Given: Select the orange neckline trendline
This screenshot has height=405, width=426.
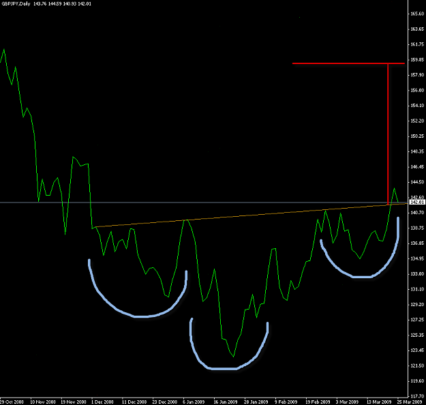Looking at the screenshot, I should pyautogui.click(x=252, y=215).
